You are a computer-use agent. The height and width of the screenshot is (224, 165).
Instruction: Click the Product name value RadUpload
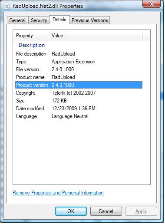click(x=63, y=77)
